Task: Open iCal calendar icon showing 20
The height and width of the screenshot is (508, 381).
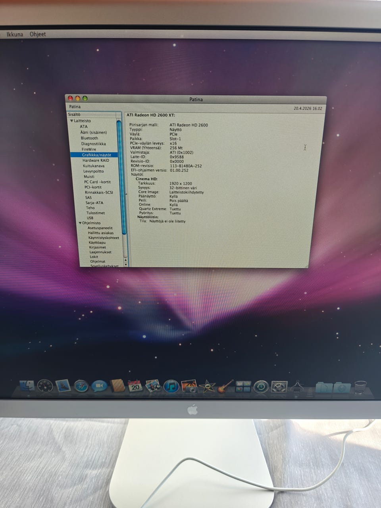Action: point(135,386)
